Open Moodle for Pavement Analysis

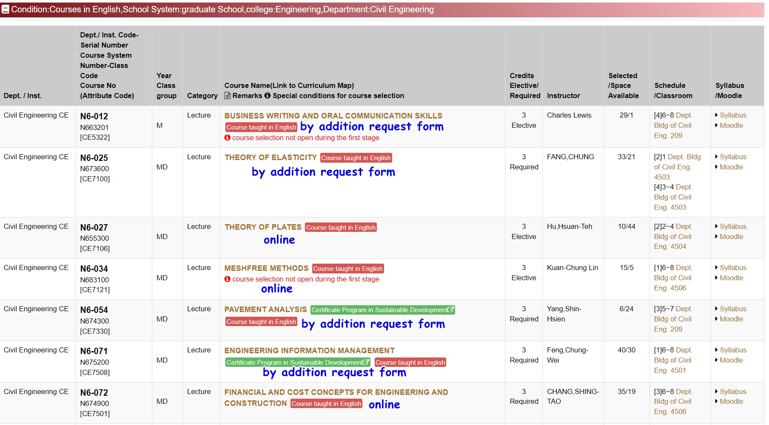click(731, 319)
